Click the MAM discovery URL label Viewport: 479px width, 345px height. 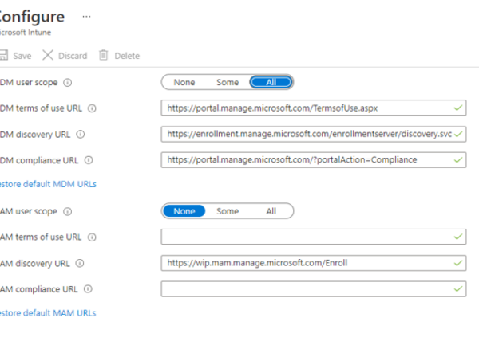35,263
